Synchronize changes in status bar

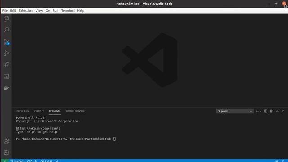32,161
